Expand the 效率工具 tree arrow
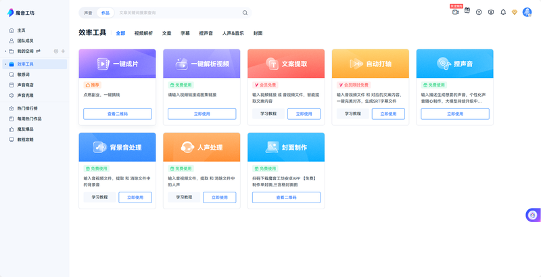This screenshot has height=277, width=541. pos(5,64)
